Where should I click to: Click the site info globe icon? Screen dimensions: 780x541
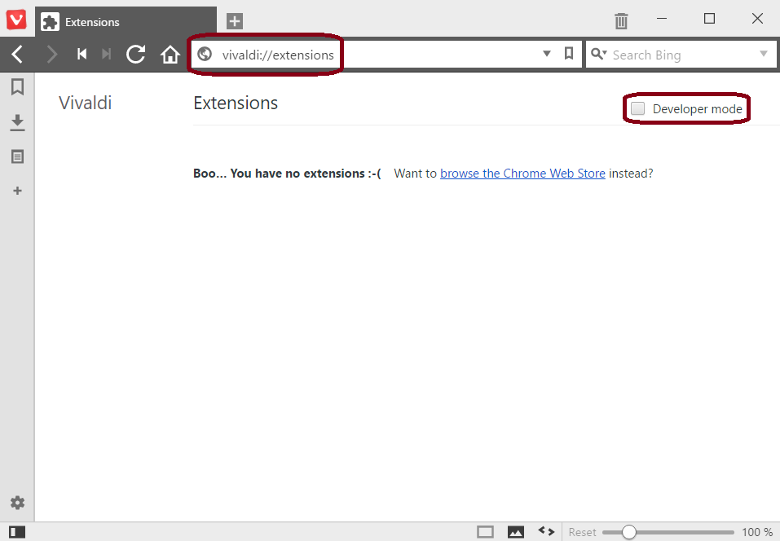tap(205, 54)
